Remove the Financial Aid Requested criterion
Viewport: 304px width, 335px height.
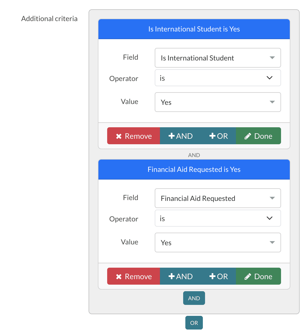tap(134, 276)
